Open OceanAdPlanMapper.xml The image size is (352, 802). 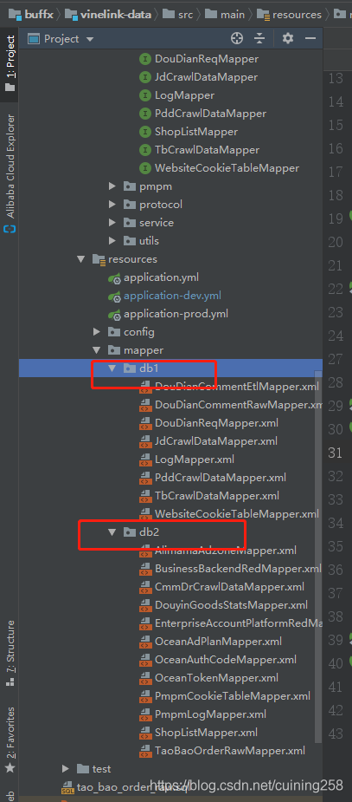click(218, 642)
